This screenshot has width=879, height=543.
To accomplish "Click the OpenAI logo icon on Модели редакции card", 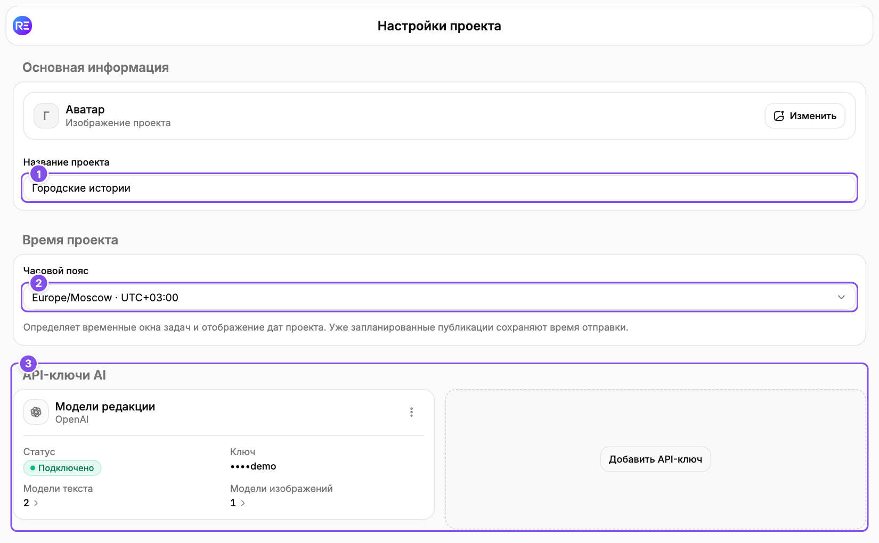I will (36, 412).
